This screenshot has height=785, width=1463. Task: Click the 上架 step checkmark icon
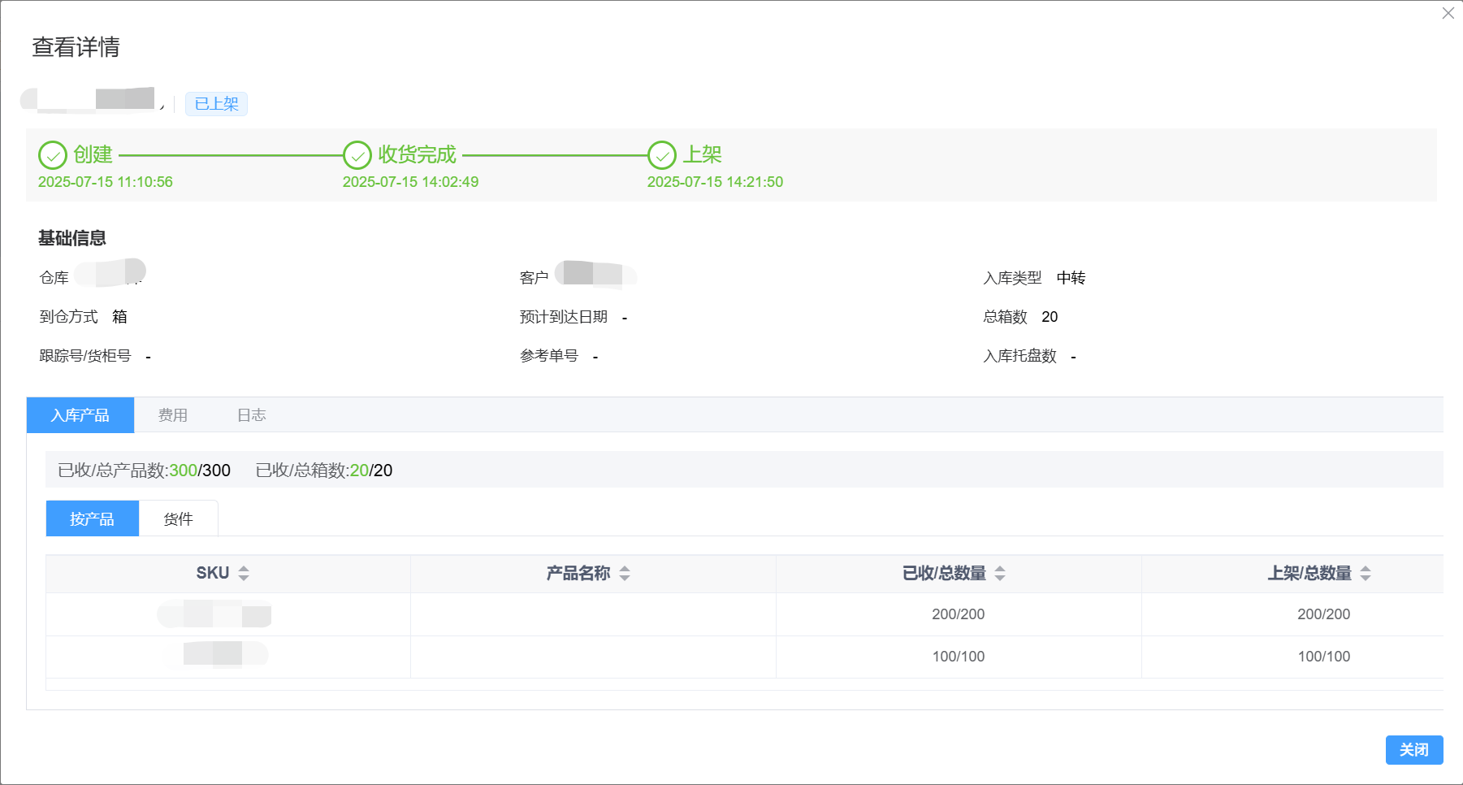[662, 154]
